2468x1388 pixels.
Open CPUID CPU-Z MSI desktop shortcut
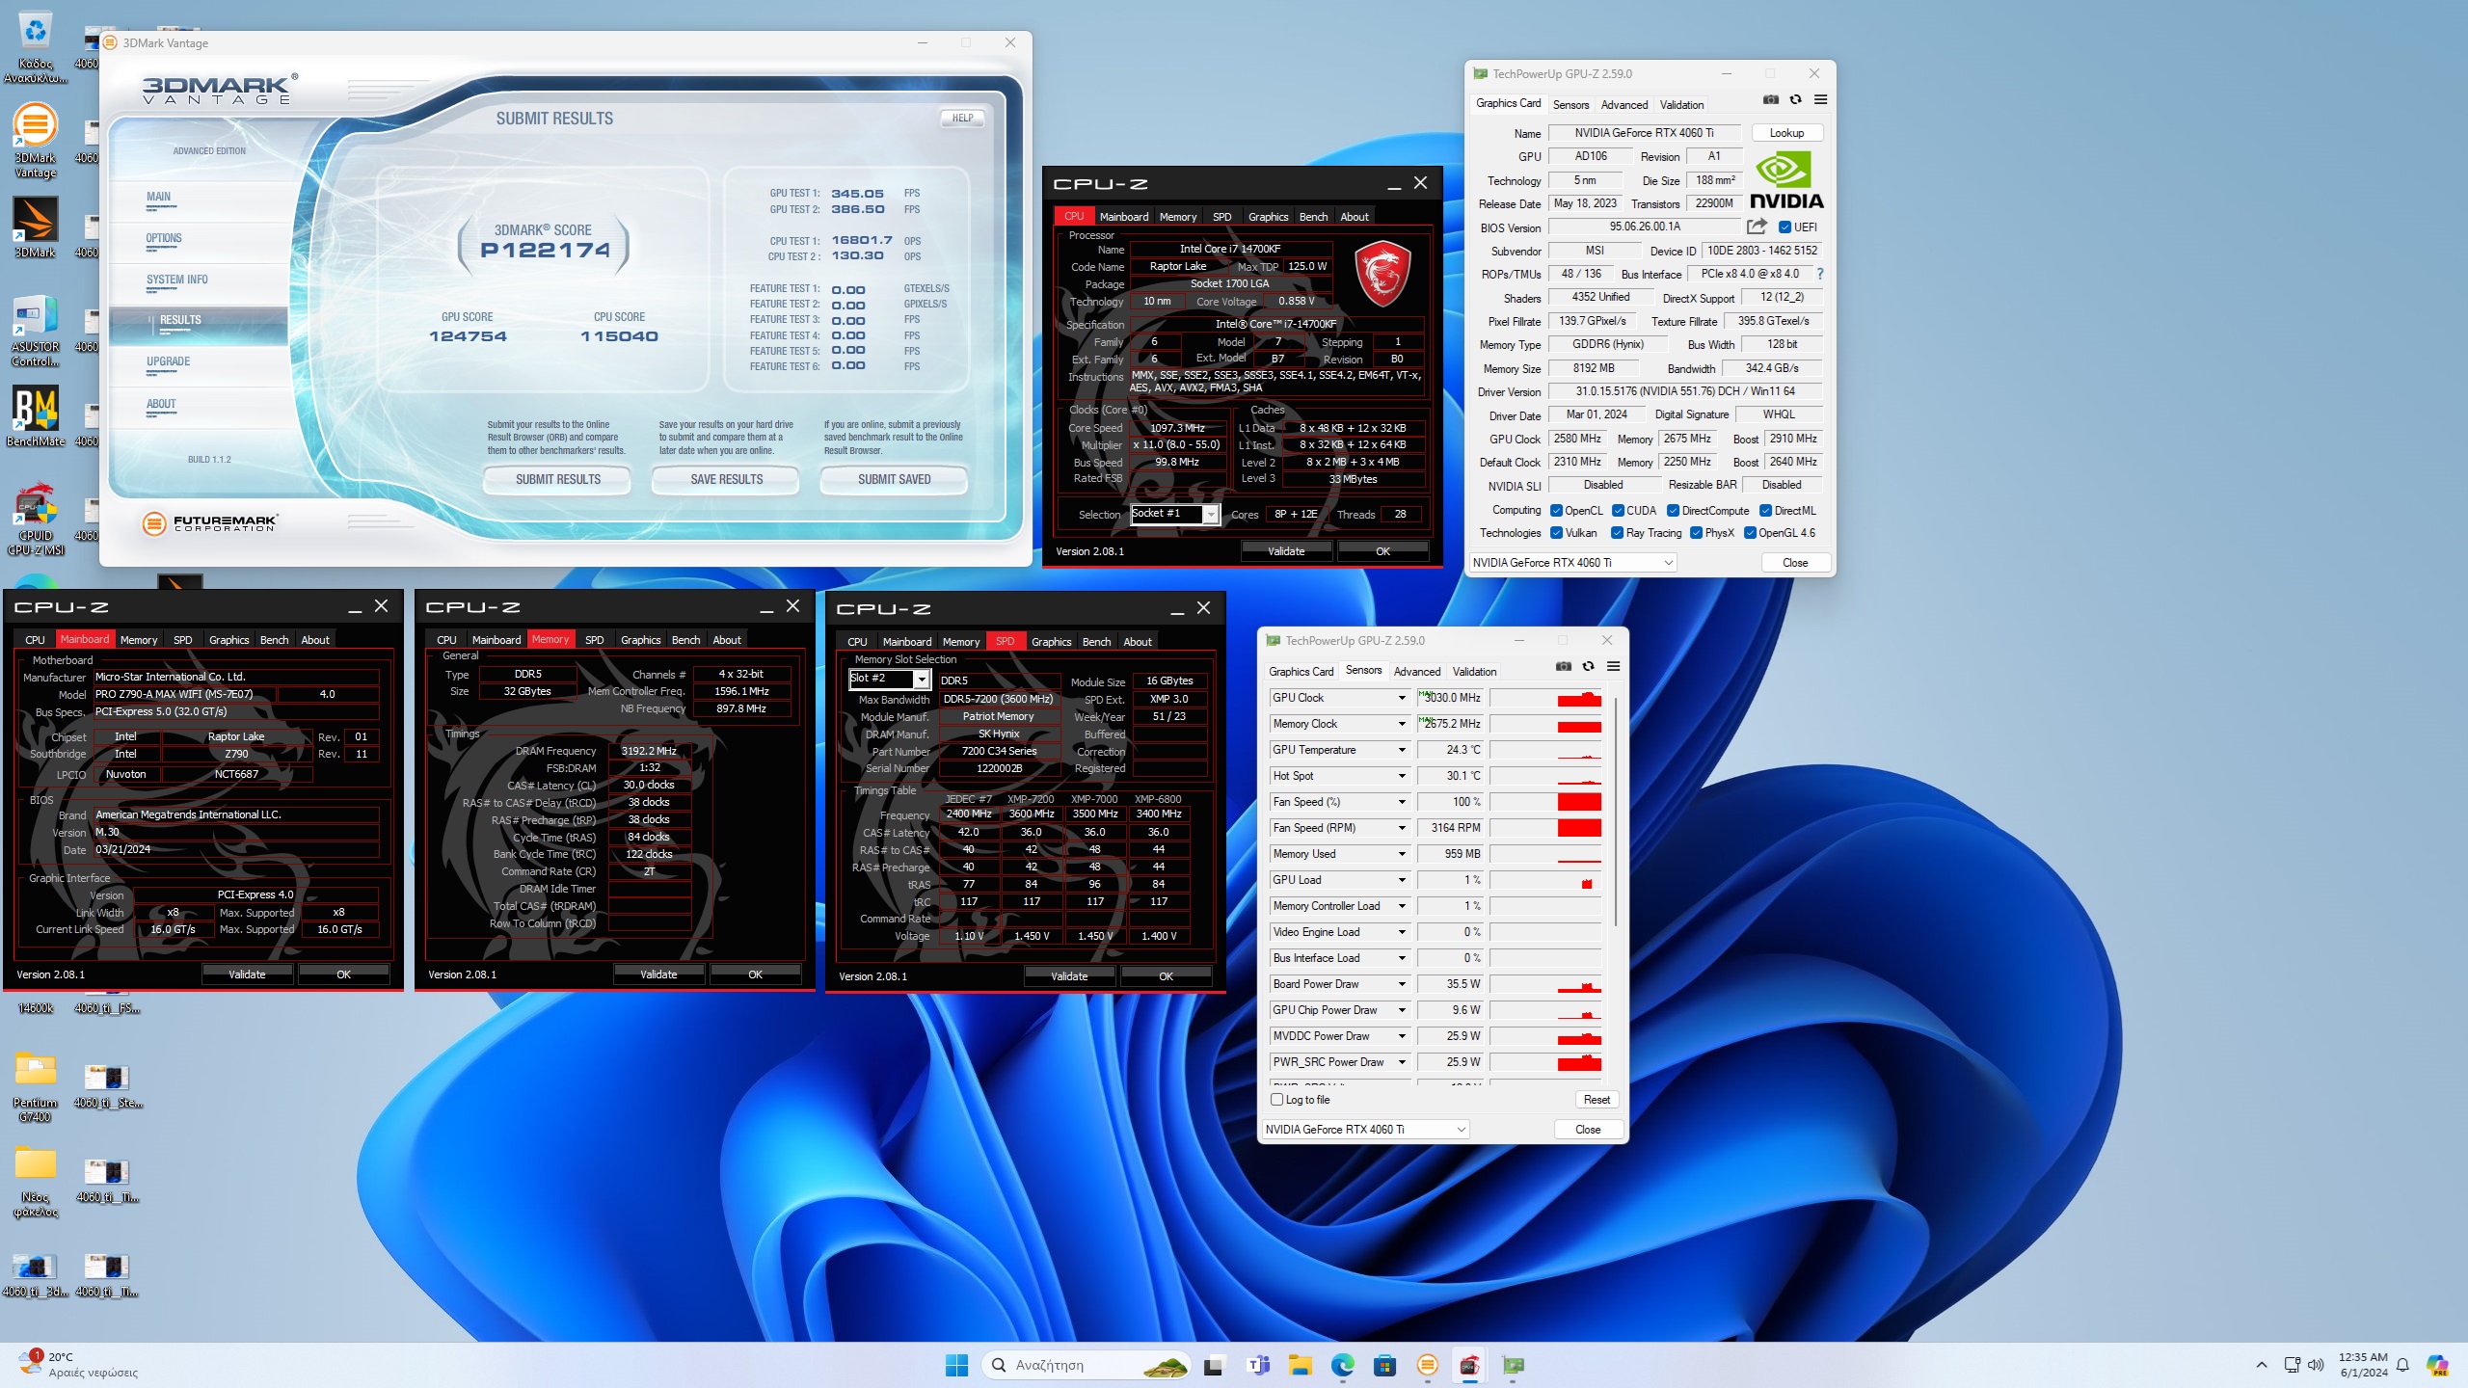tap(36, 520)
